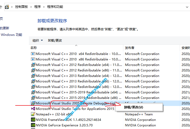Click icon of Visual C++ 2010 x86 Redistributable
This screenshot has height=129, width=190.
(33, 59)
